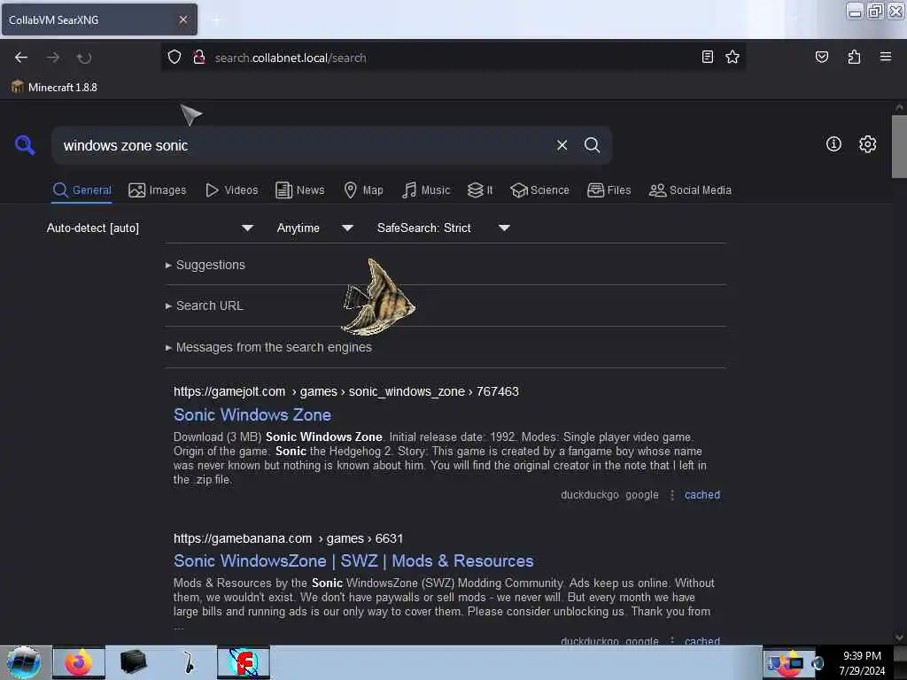Click the SearXNG magnifier logo

coord(24,144)
